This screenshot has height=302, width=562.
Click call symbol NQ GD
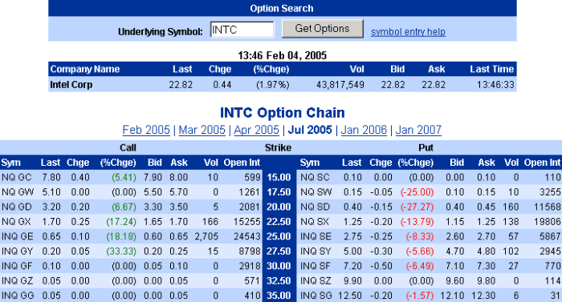click(17, 207)
